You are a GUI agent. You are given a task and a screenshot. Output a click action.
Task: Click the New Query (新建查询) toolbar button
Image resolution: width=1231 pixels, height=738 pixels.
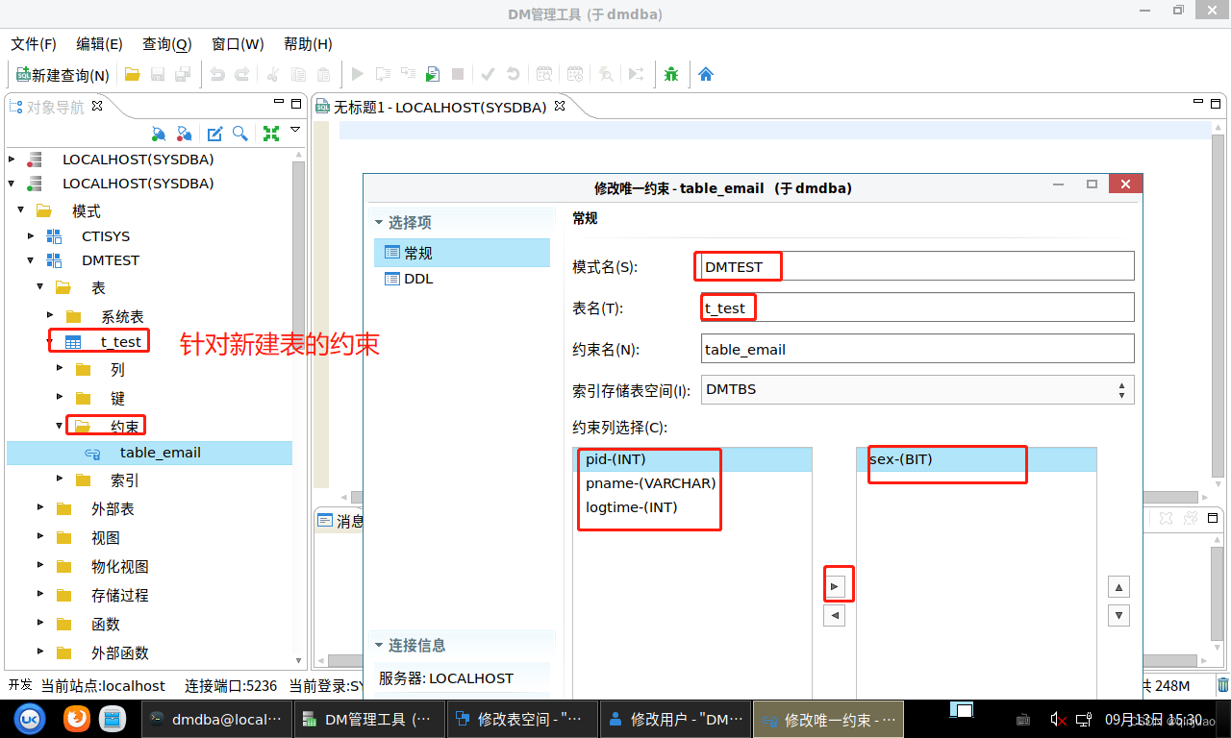coord(63,74)
